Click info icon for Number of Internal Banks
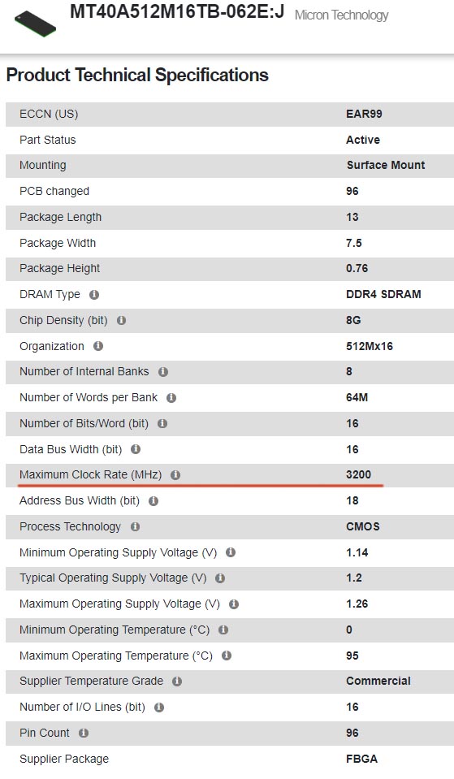The width and height of the screenshot is (454, 779). (x=163, y=371)
